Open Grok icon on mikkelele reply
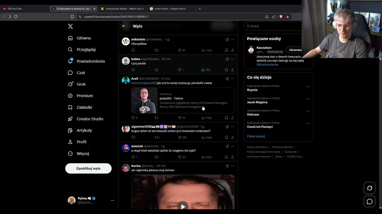 point(227,40)
